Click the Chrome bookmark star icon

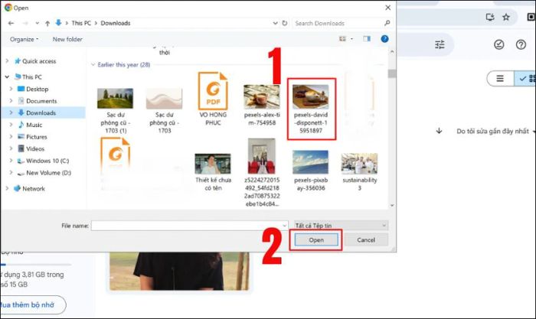(506, 17)
